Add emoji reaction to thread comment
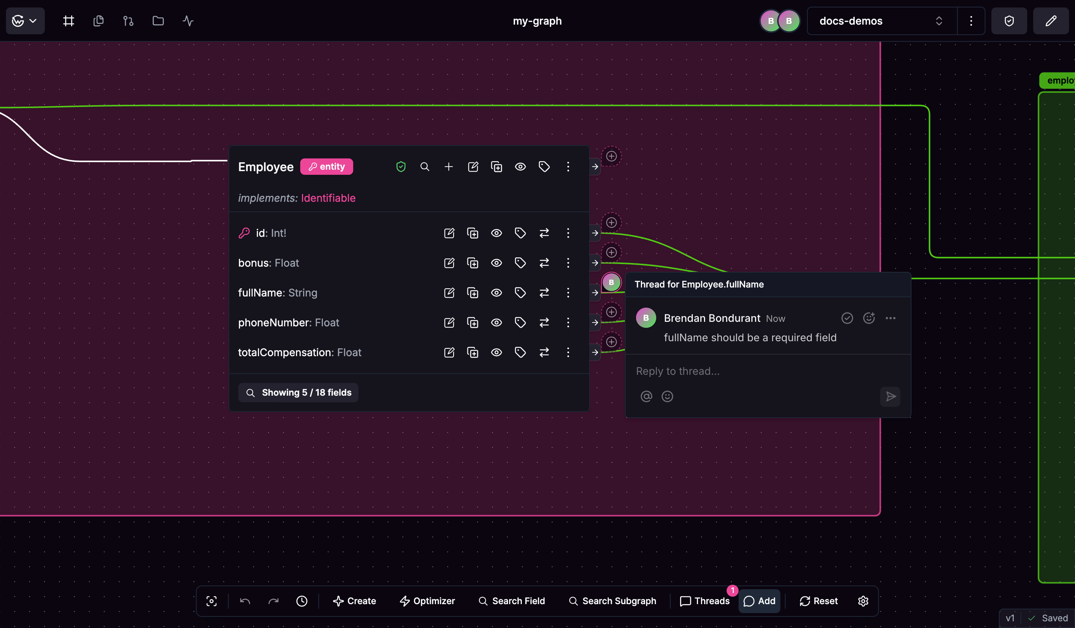This screenshot has width=1075, height=628. (869, 318)
